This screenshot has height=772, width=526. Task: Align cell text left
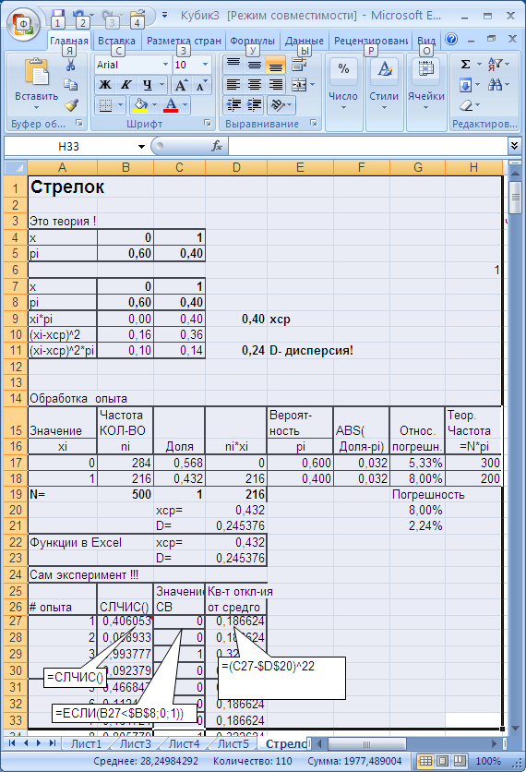click(233, 85)
